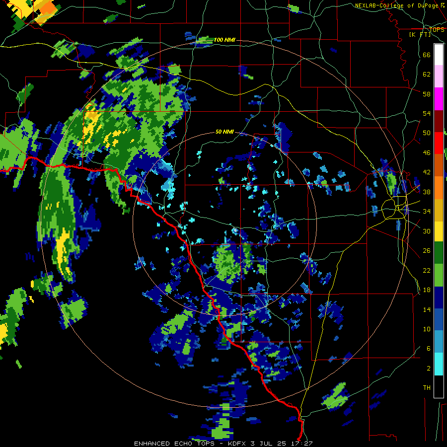Click the 'TOPS' legend title
Viewport: 447px width, 447px height.
click(x=437, y=30)
